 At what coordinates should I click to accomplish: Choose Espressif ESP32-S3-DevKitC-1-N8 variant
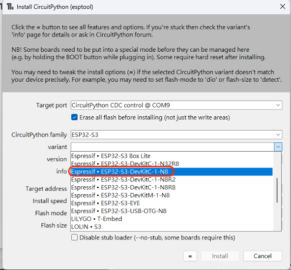[172, 171]
